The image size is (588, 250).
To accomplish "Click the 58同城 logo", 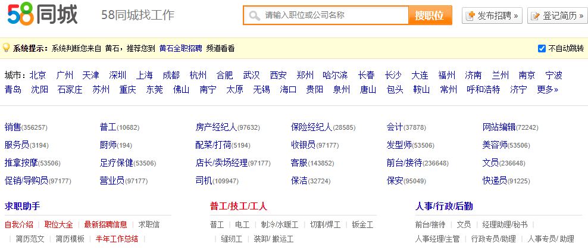I will click(x=42, y=14).
